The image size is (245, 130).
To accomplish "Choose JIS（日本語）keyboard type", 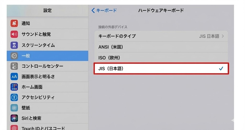I will click(x=161, y=69).
